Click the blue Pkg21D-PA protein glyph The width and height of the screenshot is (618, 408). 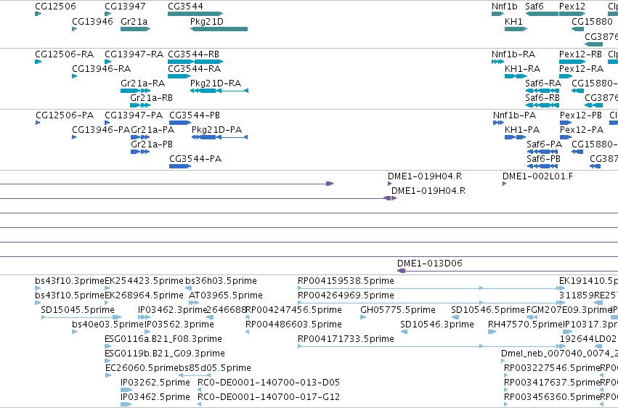coord(219,137)
